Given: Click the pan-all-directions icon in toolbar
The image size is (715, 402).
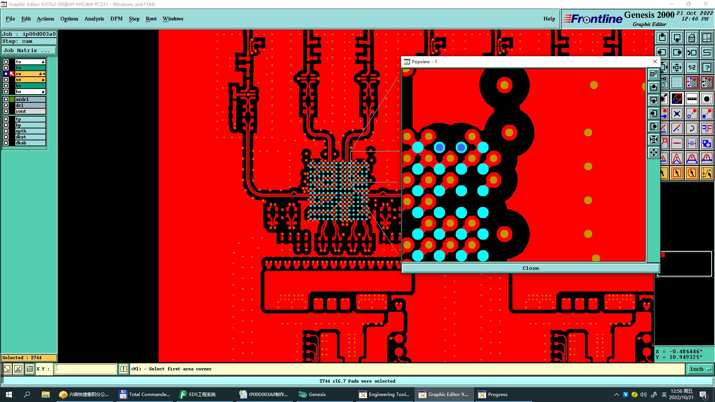Looking at the screenshot, I should [677, 67].
